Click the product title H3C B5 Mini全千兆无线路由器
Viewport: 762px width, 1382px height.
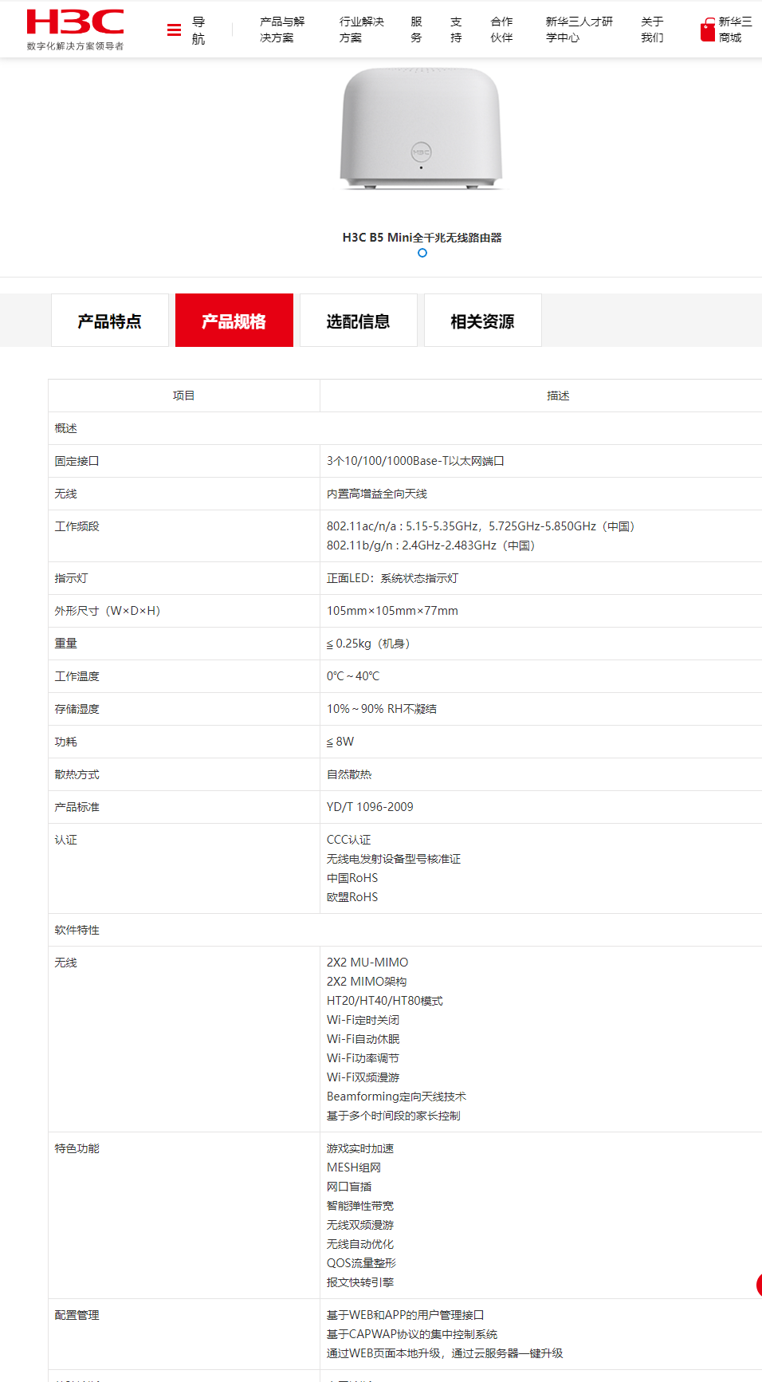point(422,238)
